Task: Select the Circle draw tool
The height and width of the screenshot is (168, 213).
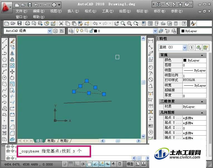Action: pos(4,78)
